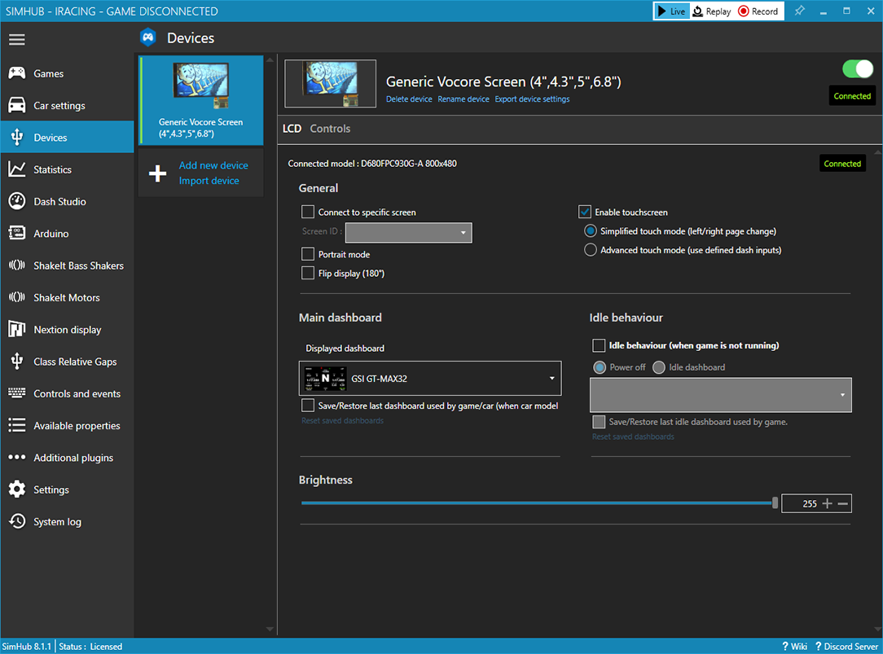The image size is (883, 654).
Task: Click the System log history icon
Action: [x=16, y=521]
